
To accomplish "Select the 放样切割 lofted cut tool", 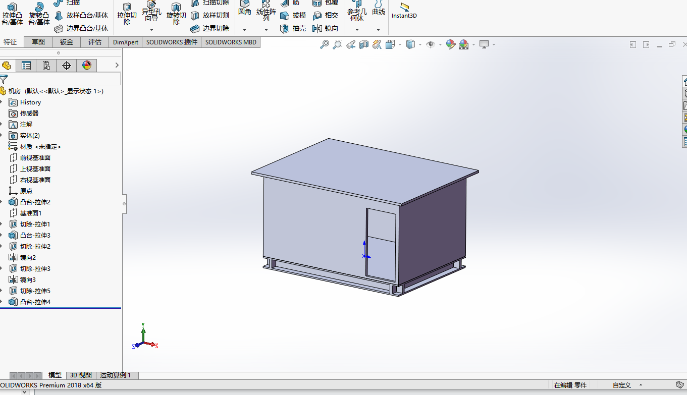I will point(210,15).
